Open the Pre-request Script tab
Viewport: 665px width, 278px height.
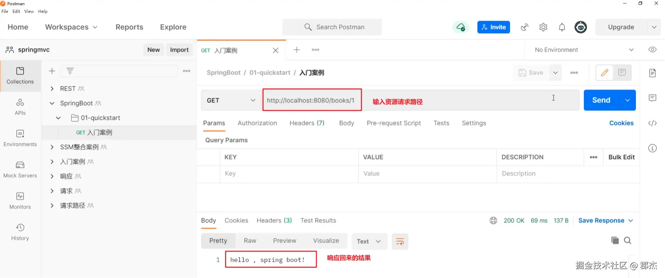394,123
